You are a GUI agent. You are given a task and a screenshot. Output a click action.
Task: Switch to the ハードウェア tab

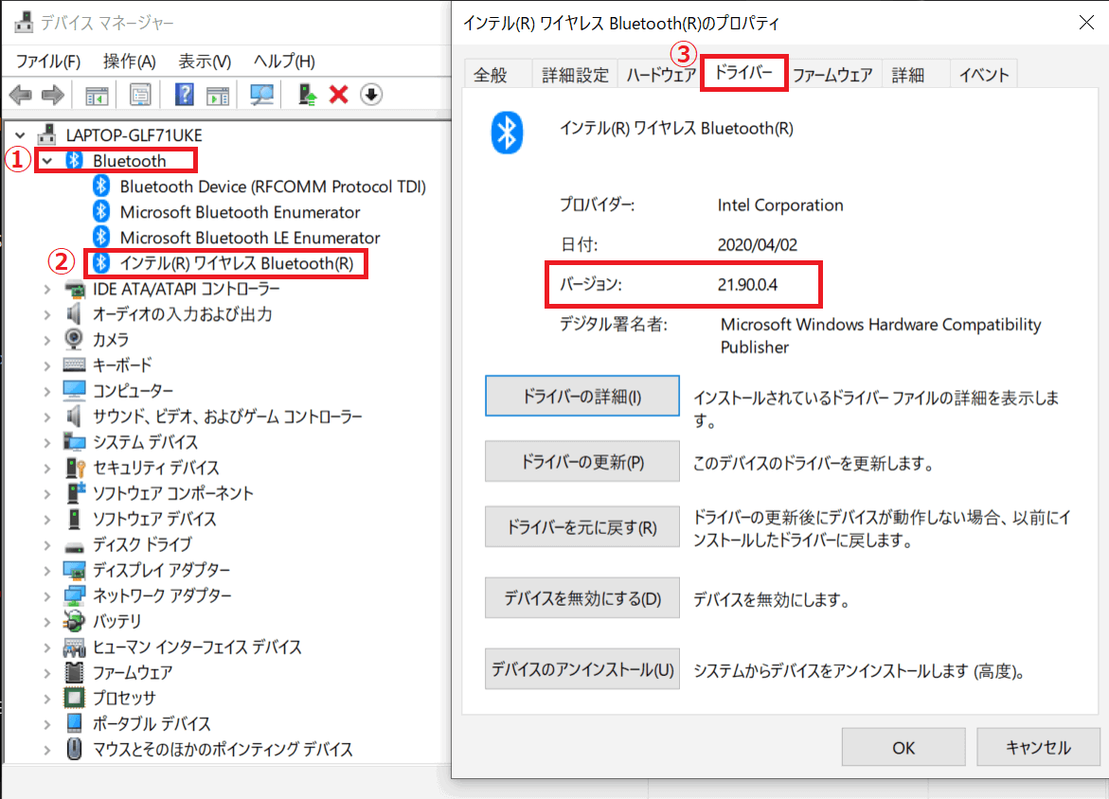coord(661,74)
